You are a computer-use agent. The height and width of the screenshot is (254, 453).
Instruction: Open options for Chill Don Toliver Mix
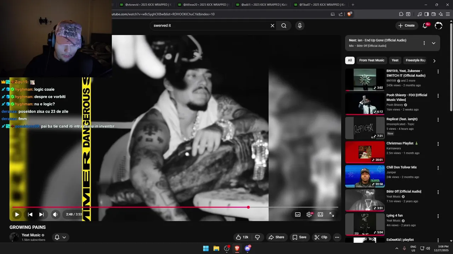[x=438, y=168]
